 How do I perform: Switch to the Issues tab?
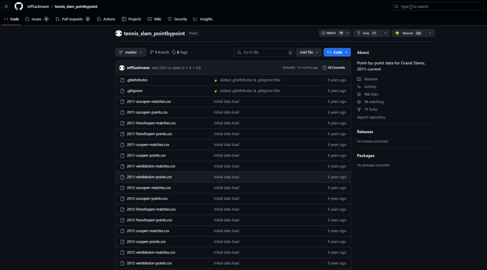[37, 19]
